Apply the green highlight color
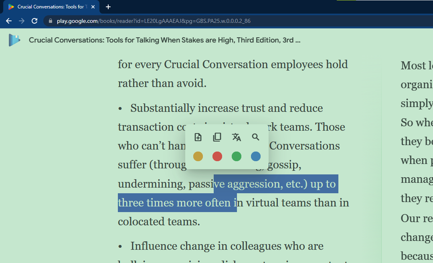The image size is (433, 263). [x=237, y=156]
